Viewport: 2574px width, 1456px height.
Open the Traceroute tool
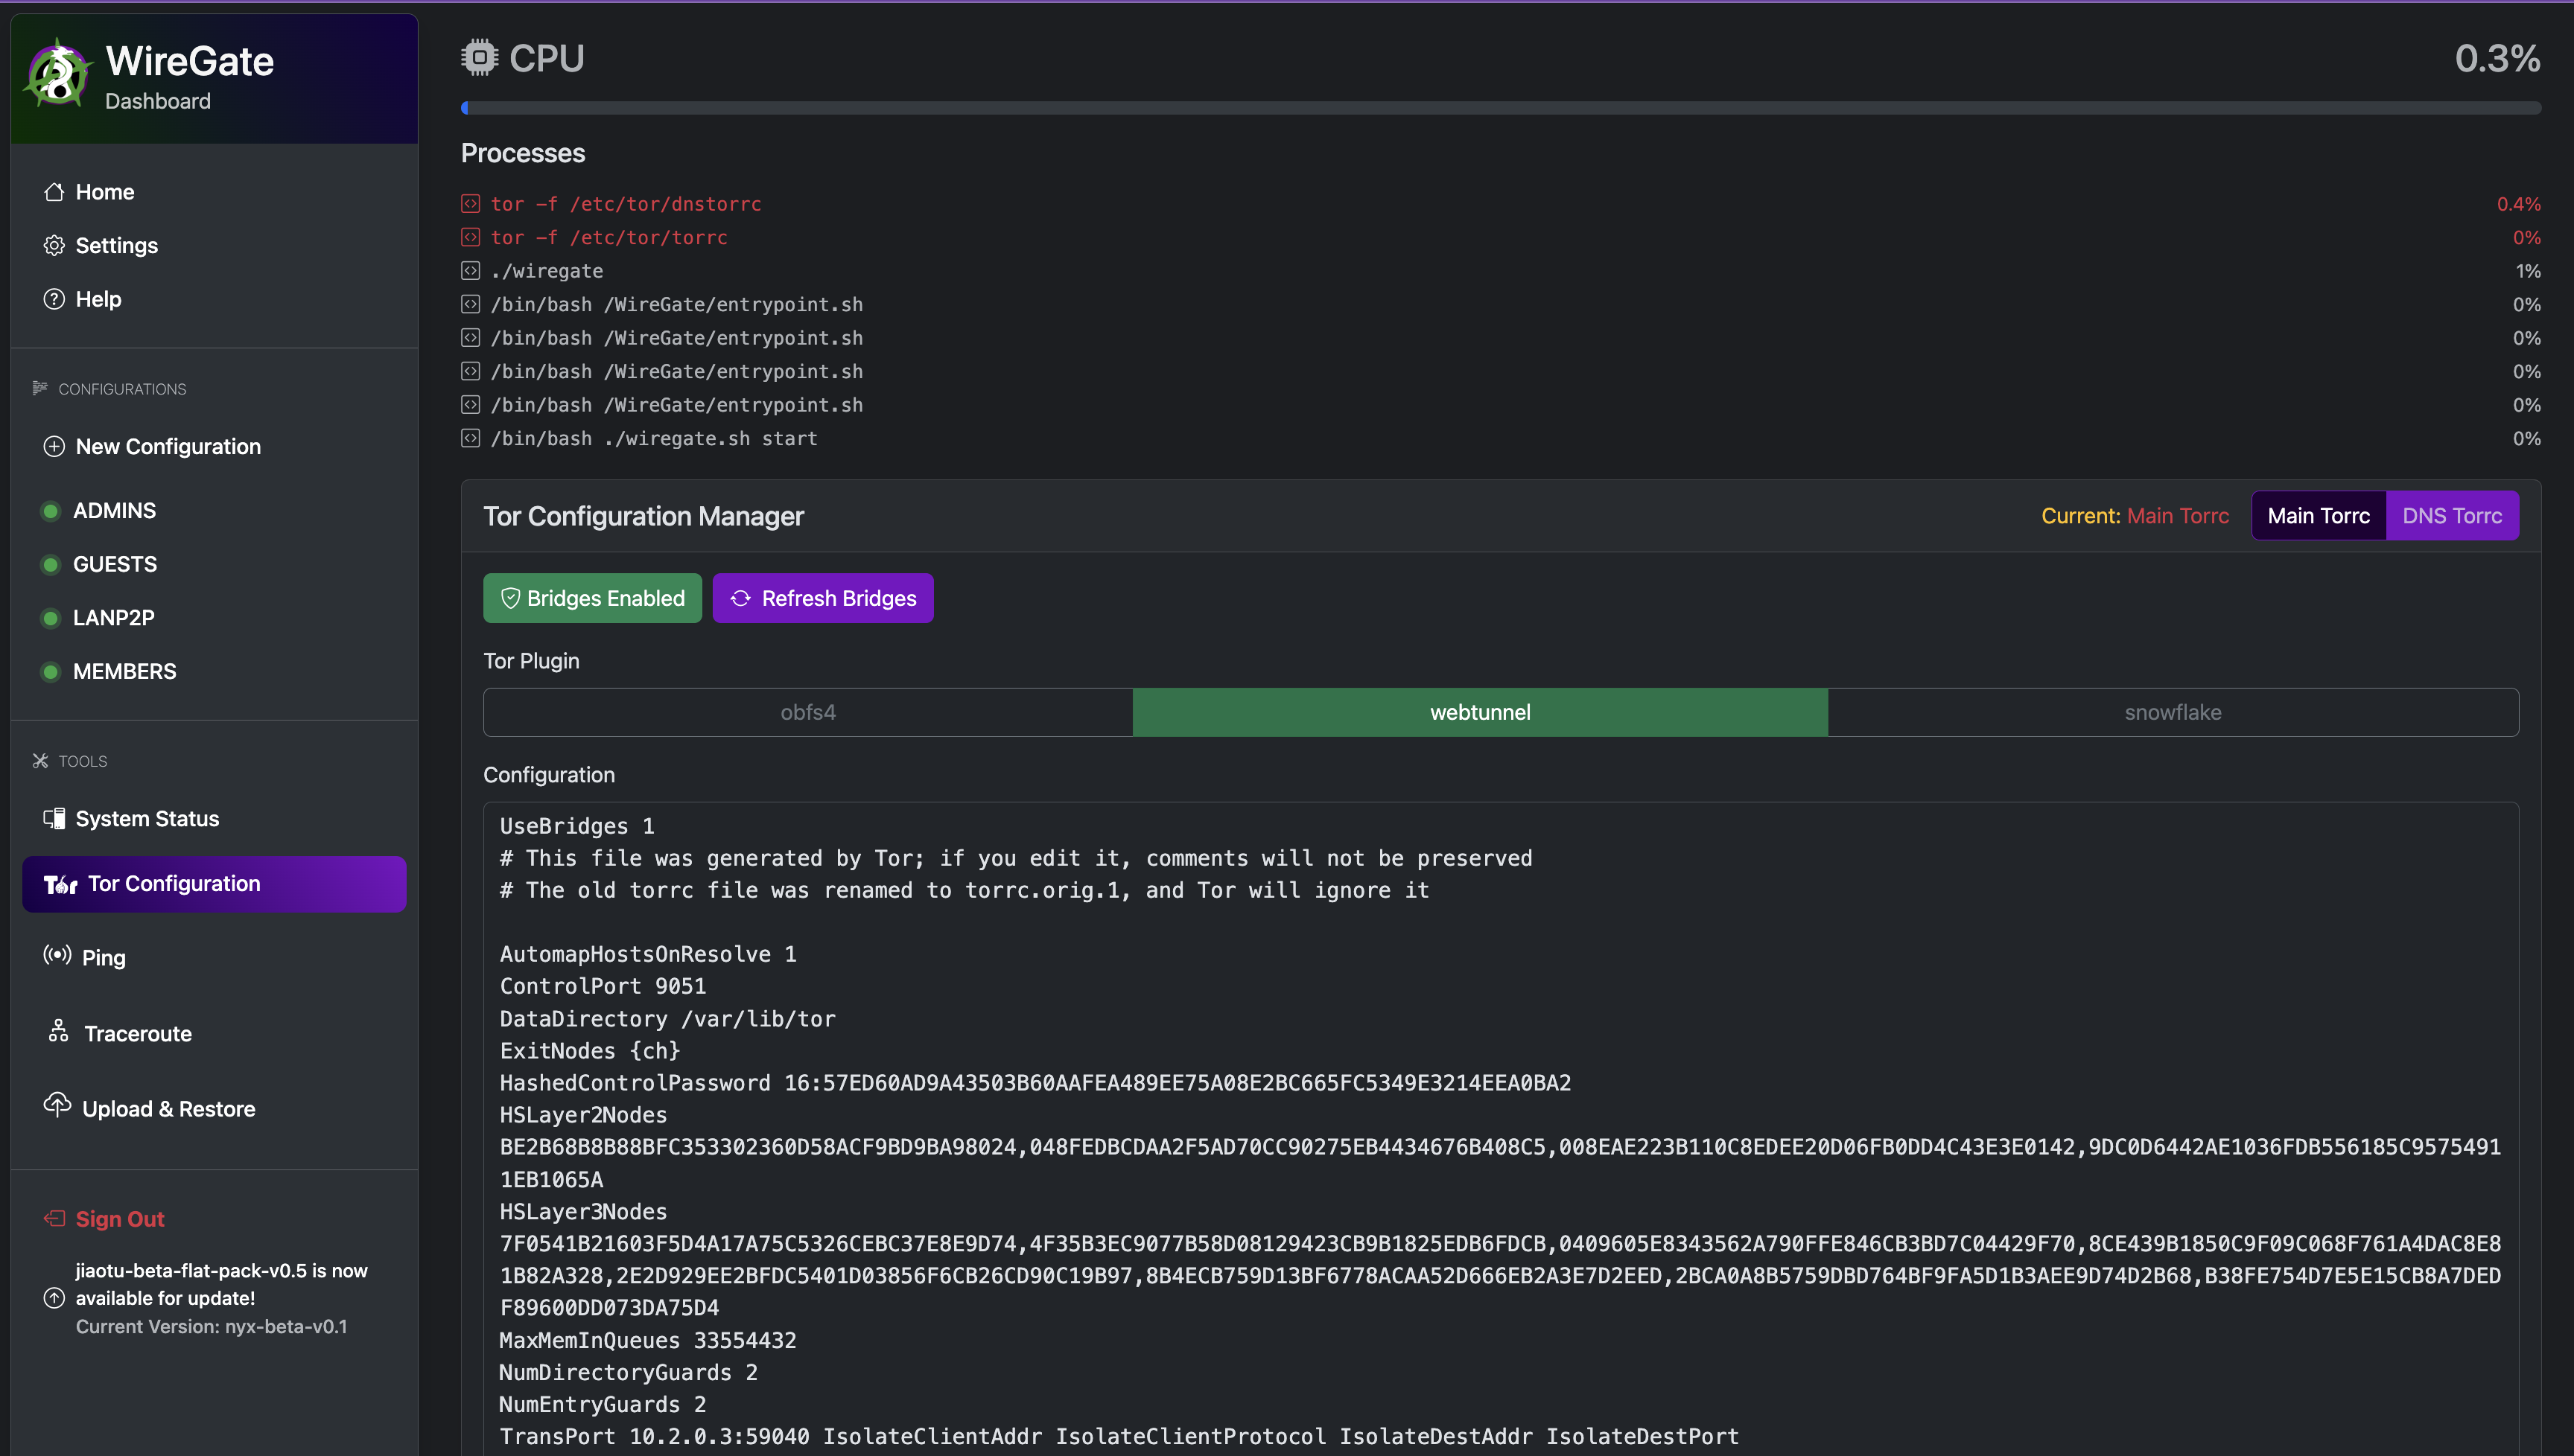[214, 1033]
